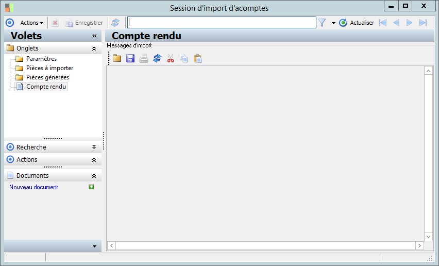The width and height of the screenshot is (439, 266).
Task: Open the Actions dropdown in the toolbar
Action: (31, 23)
